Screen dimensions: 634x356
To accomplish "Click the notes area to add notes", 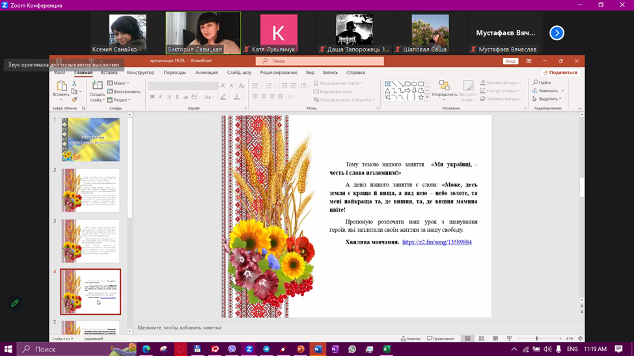I will pyautogui.click(x=358, y=328).
